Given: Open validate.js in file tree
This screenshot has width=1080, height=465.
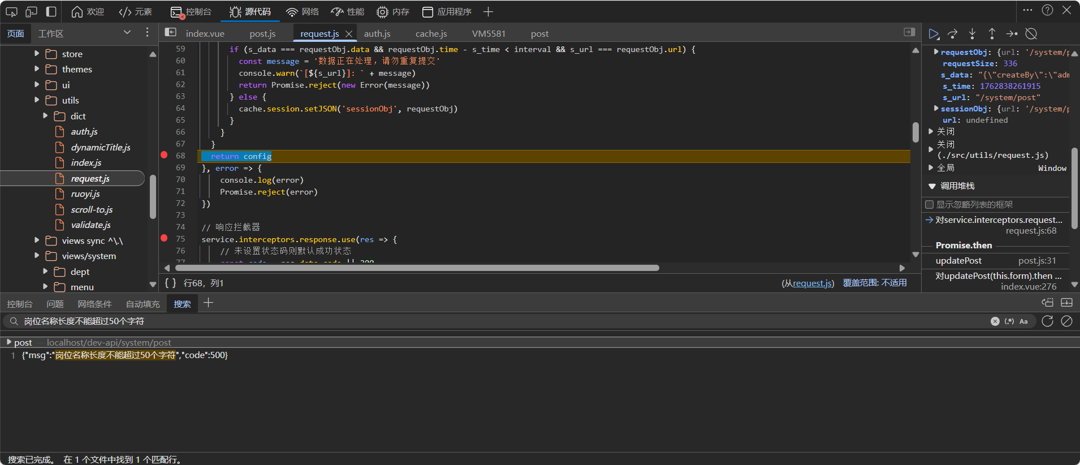Looking at the screenshot, I should tap(90, 225).
